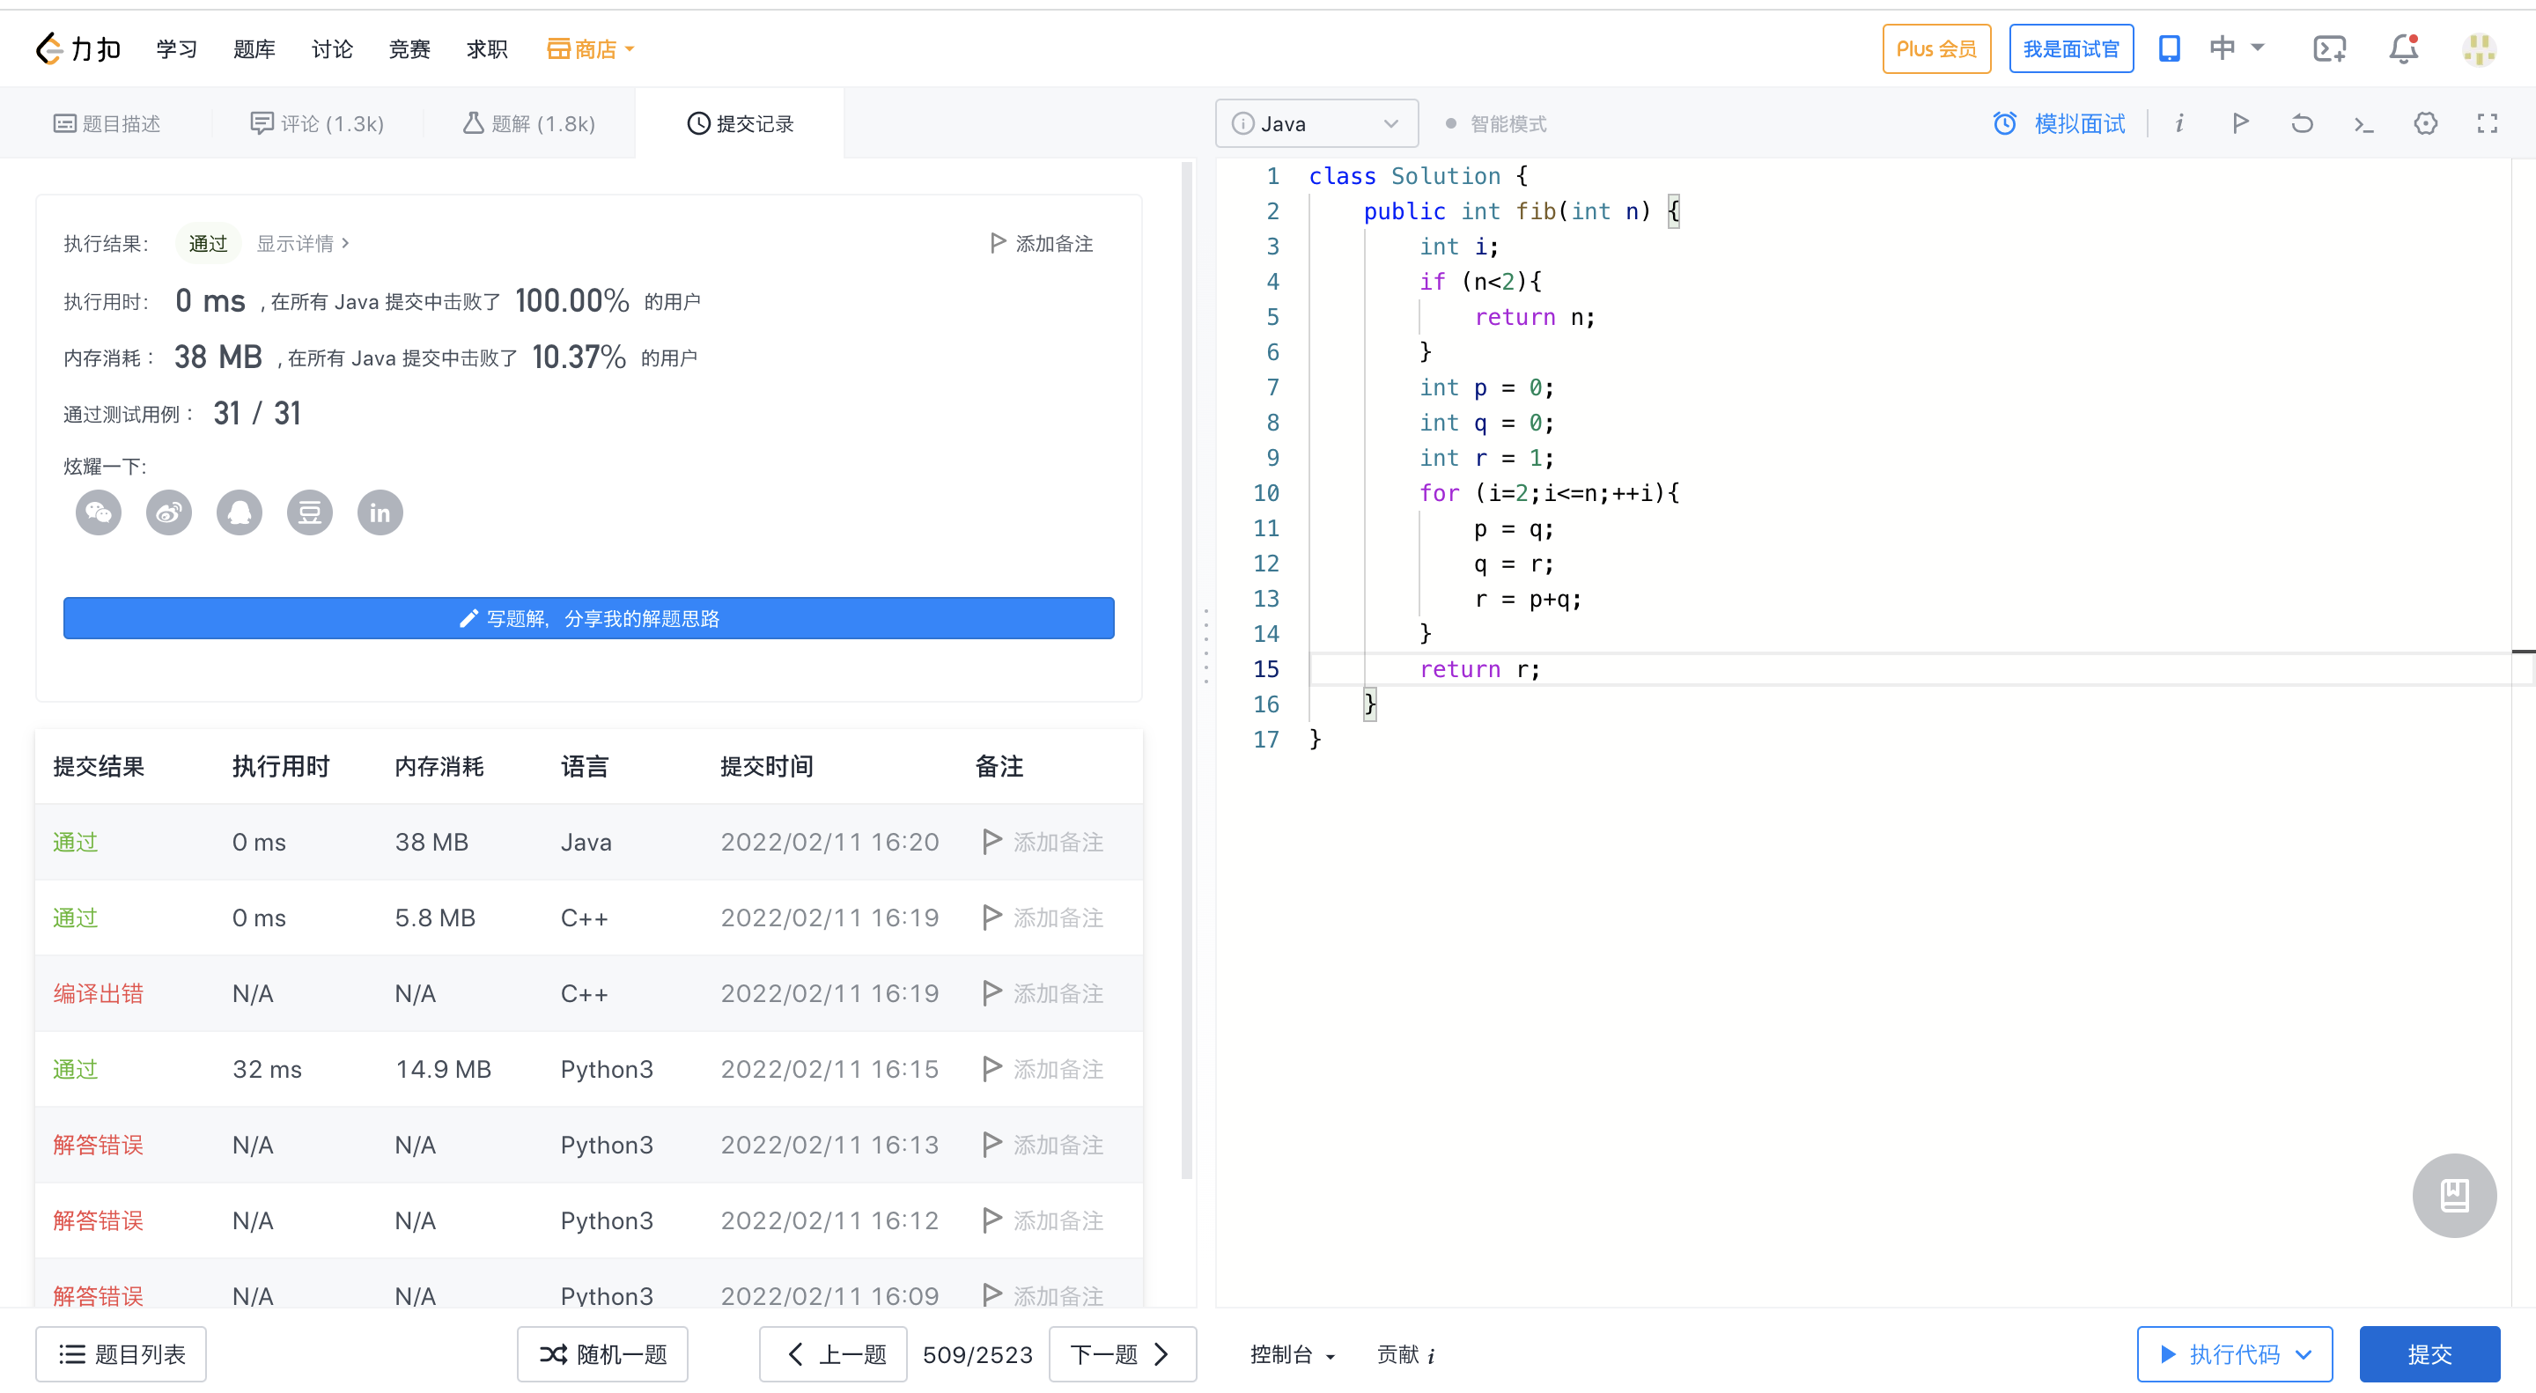Click 贡献 contribute link

point(1397,1354)
